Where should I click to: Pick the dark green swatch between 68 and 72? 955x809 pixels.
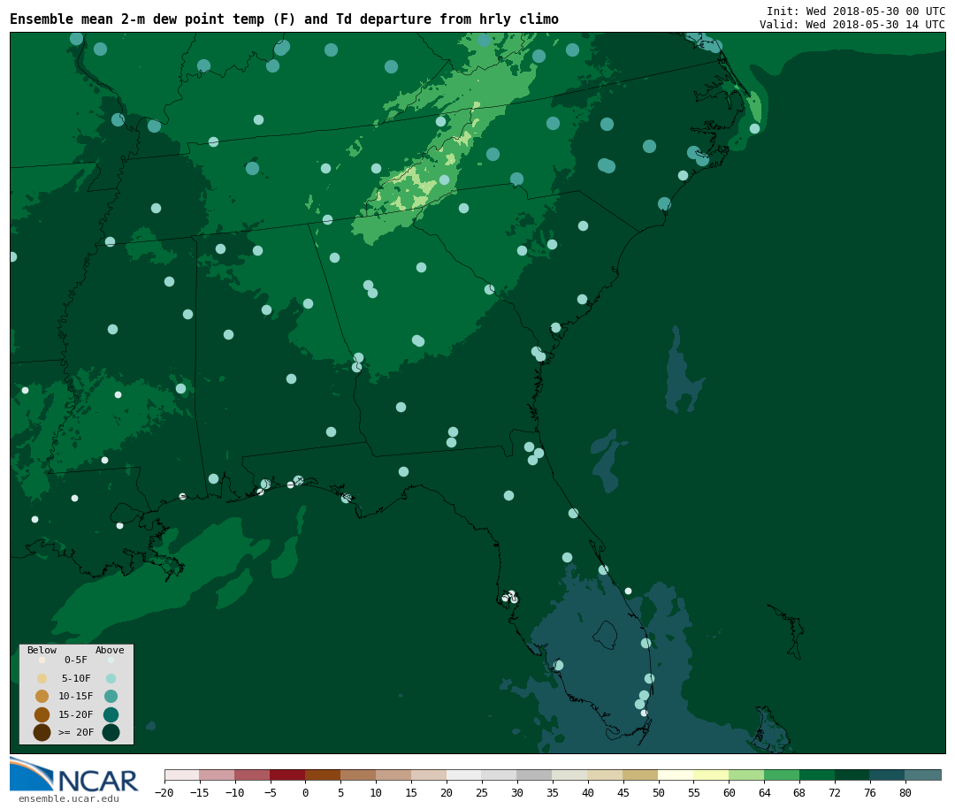(817, 775)
